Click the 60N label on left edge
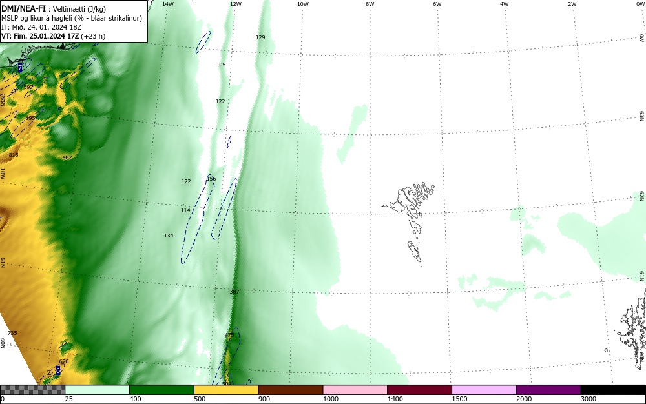The width and height of the screenshot is (646, 404). pos(3,343)
